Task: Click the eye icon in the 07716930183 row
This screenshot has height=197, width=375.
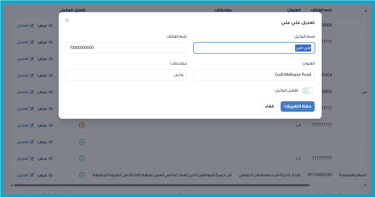Action: coord(51,175)
